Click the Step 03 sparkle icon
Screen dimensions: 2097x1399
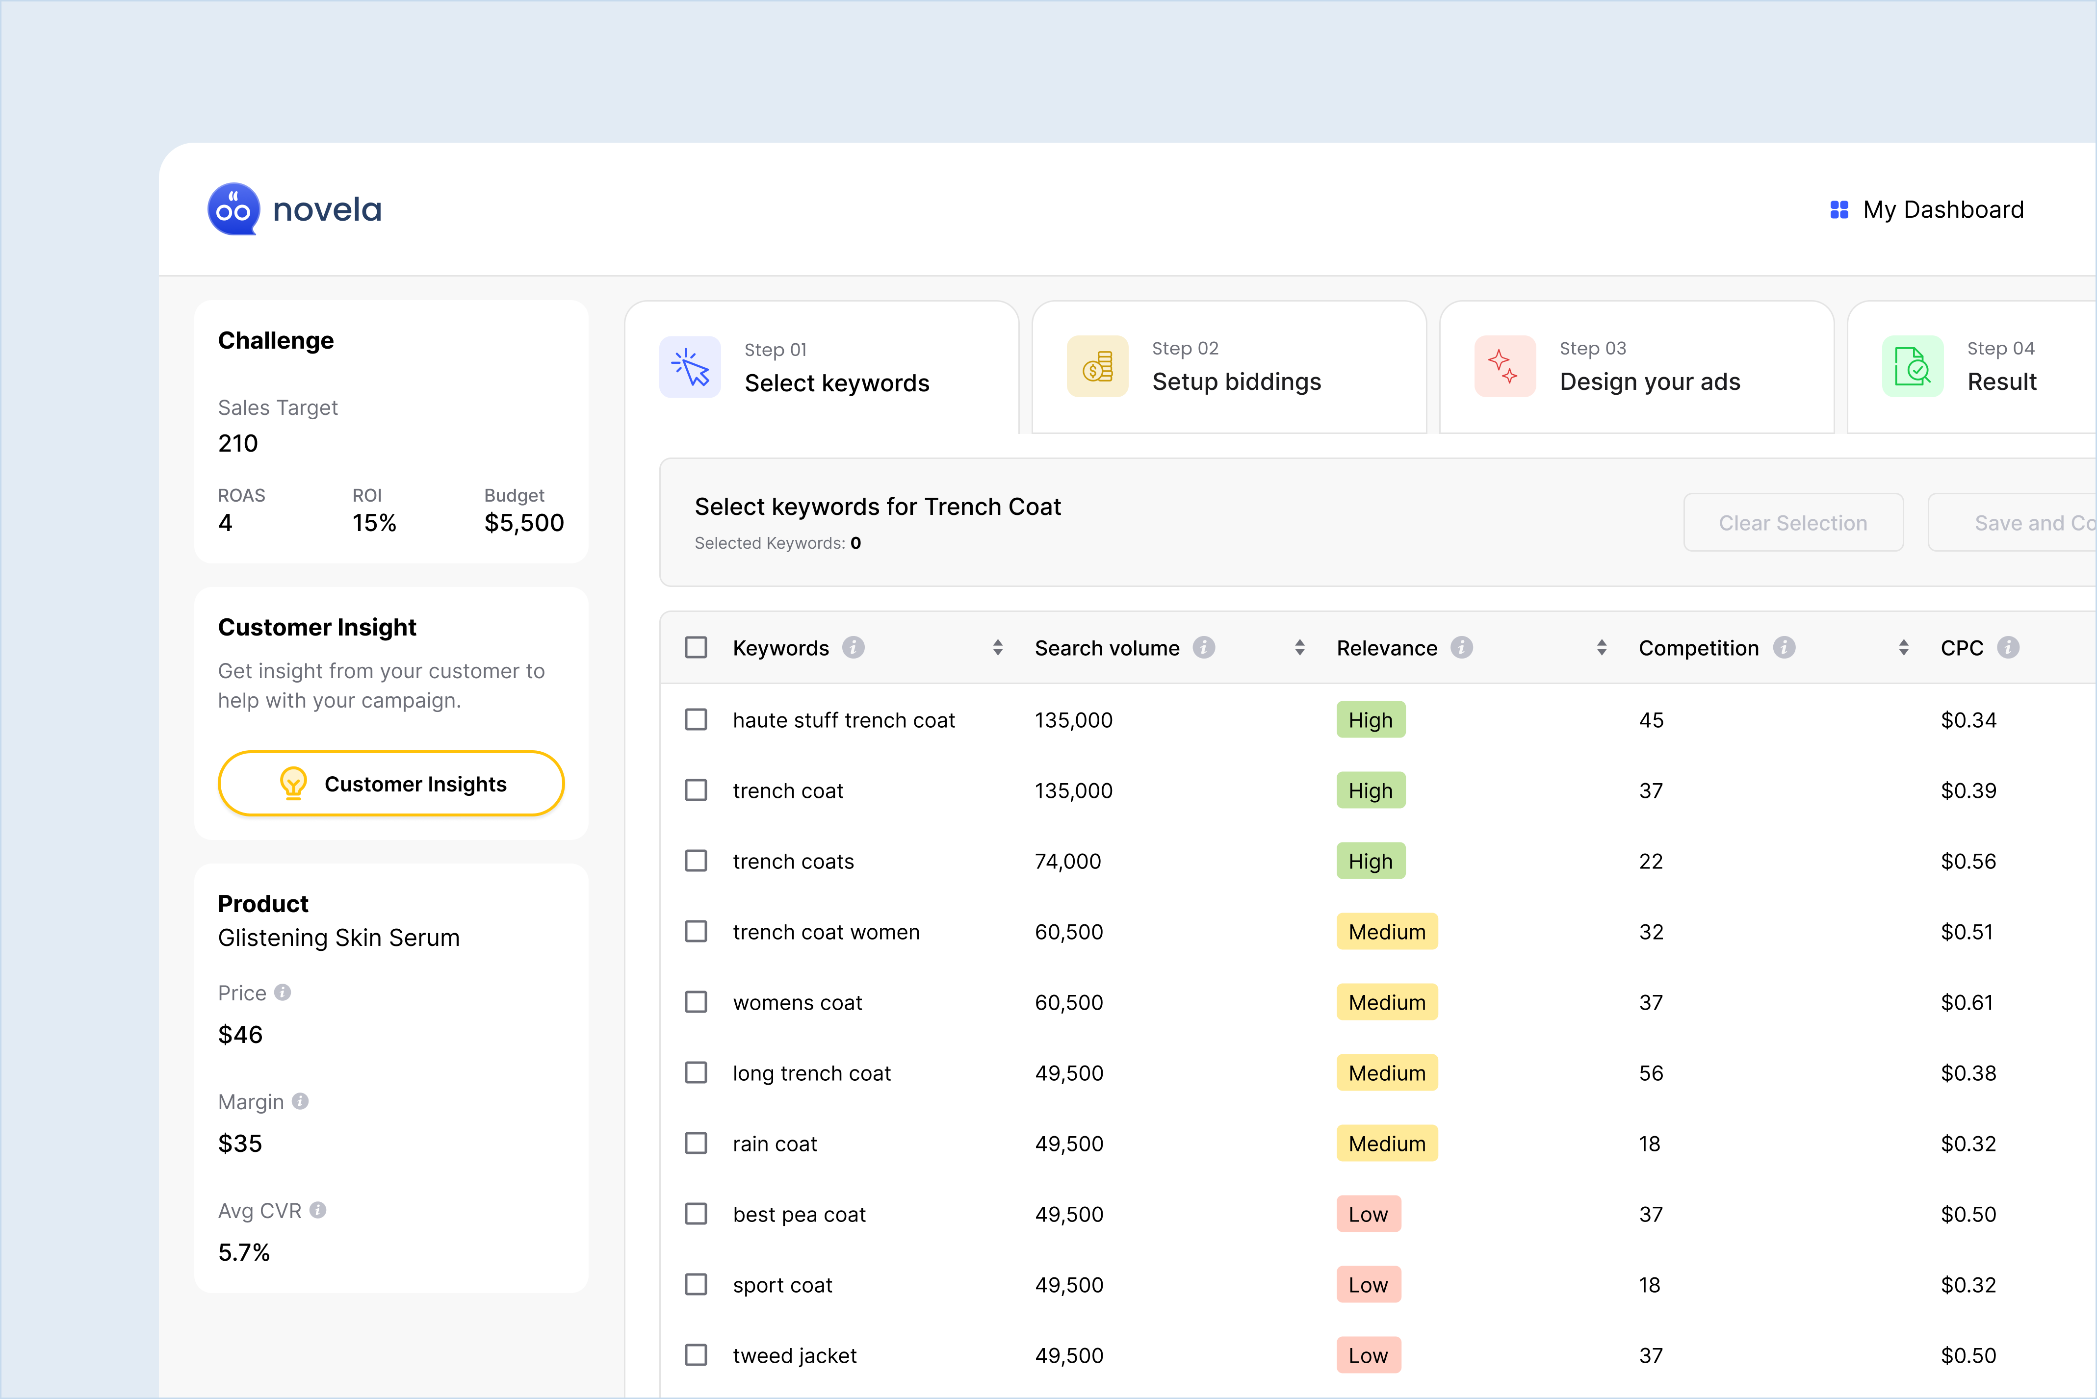click(x=1504, y=366)
